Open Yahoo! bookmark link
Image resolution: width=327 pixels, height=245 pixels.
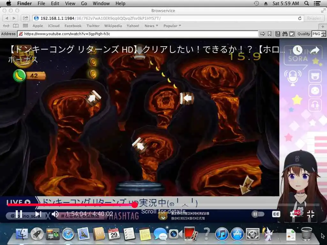(133, 26)
